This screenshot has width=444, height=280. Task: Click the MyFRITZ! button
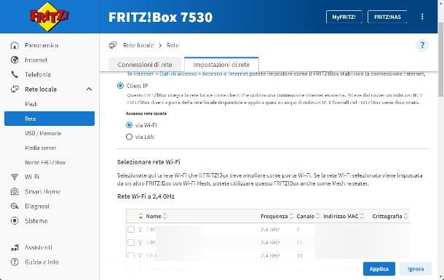pos(344,17)
